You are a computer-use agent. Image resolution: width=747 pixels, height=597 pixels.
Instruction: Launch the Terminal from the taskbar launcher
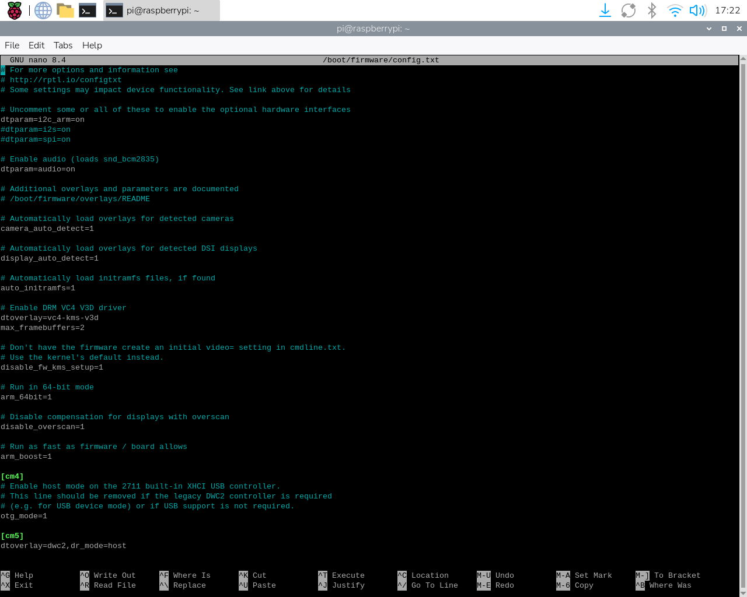pos(88,10)
